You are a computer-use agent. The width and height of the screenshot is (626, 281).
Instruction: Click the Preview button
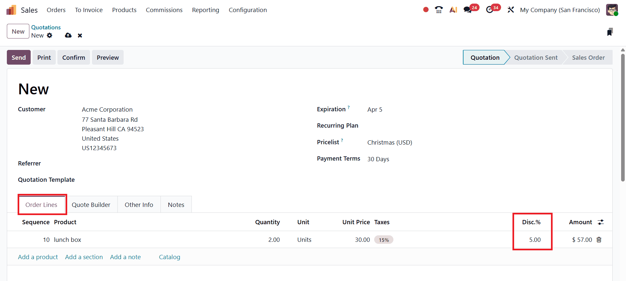pos(108,57)
